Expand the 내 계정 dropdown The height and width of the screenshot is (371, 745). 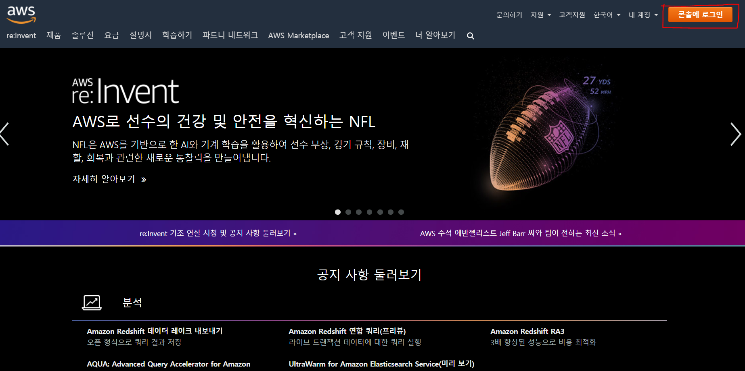[x=643, y=15]
